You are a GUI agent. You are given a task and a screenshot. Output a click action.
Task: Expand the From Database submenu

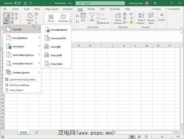click(x=22, y=38)
